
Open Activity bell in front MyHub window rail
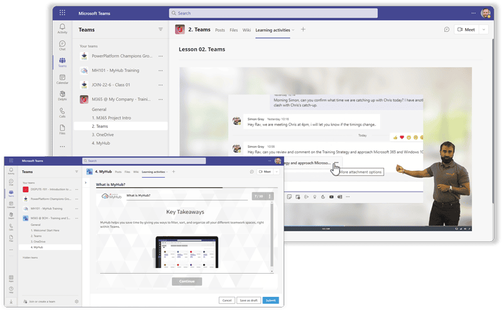(11, 171)
